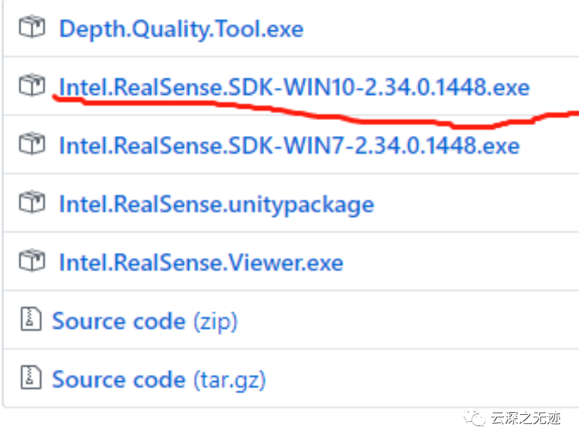The image size is (579, 443).
Task: Click the "Source code" text in the zip row
Action: tap(119, 321)
